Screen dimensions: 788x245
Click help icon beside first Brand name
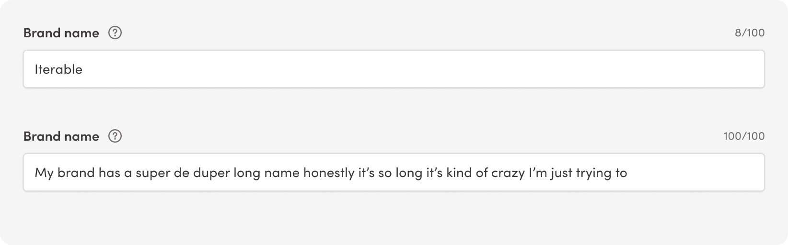tap(115, 33)
